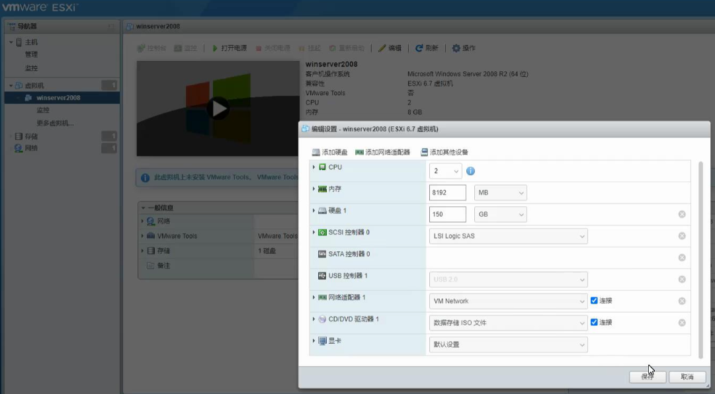Click the VMware ESXi logo
This screenshot has width=715, height=394.
40,7
